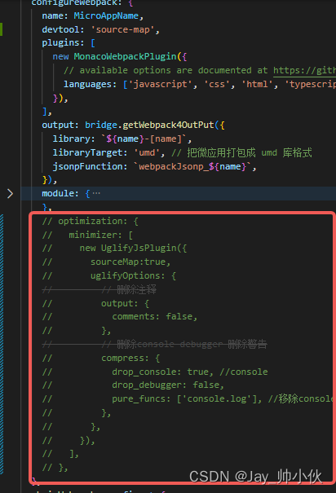Viewport: 336px width, 493px height.
Task: Click commented 'minimizer: [' line
Action: pos(100,235)
